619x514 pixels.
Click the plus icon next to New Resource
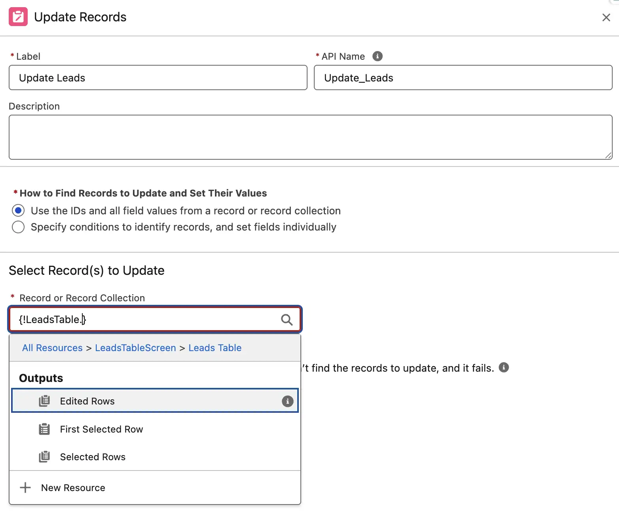coord(25,488)
